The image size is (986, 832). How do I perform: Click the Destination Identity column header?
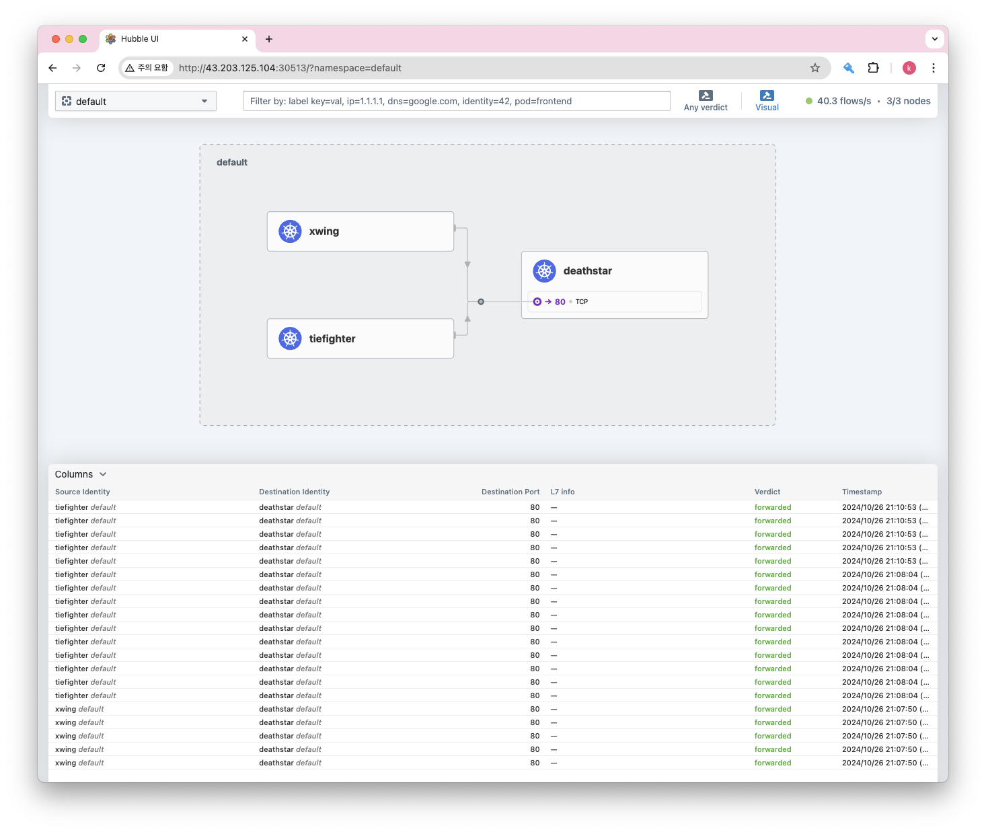pos(295,492)
